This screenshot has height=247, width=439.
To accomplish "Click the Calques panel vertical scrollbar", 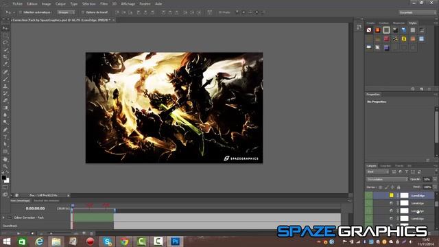I will point(436,204).
